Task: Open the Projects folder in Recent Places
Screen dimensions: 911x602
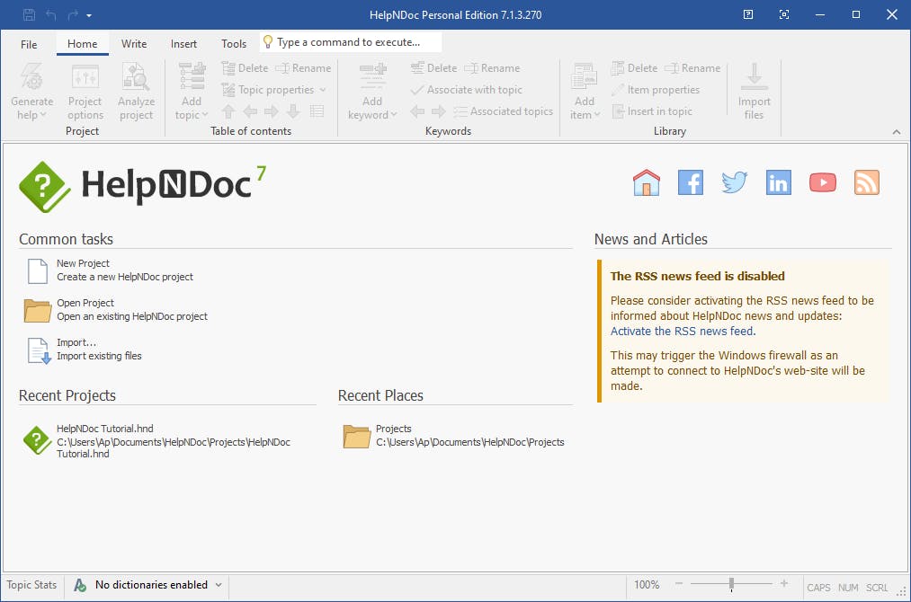Action: pos(454,436)
